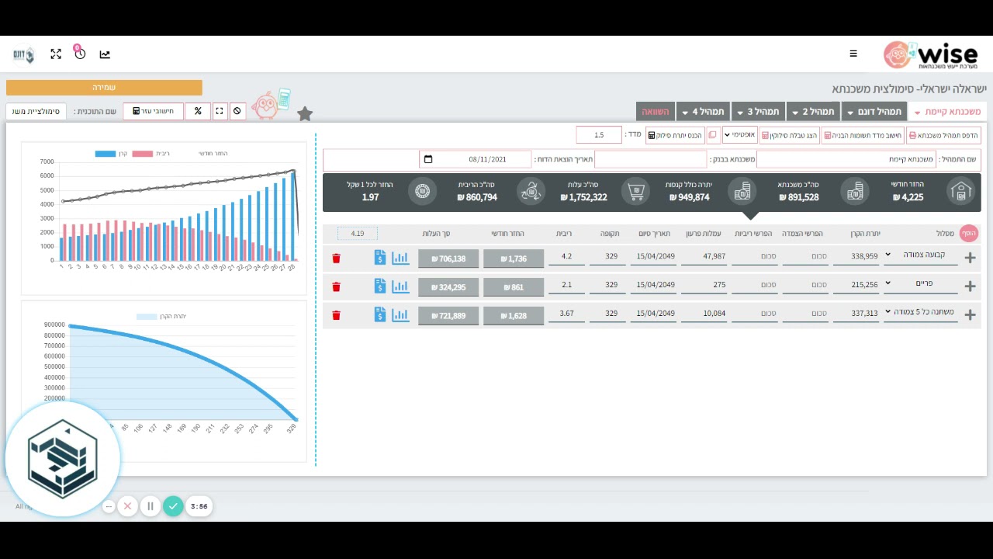Switch to the תמהיל 2 tab
The width and height of the screenshot is (993, 559).
point(813,112)
